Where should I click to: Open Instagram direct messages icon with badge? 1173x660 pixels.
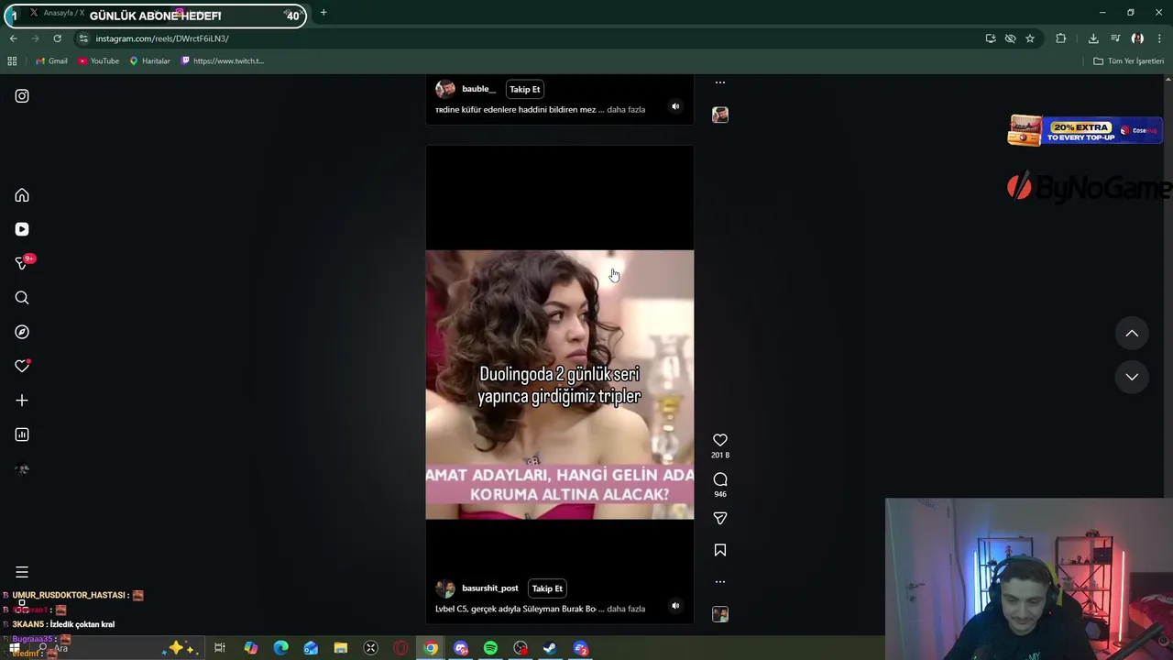(22, 263)
